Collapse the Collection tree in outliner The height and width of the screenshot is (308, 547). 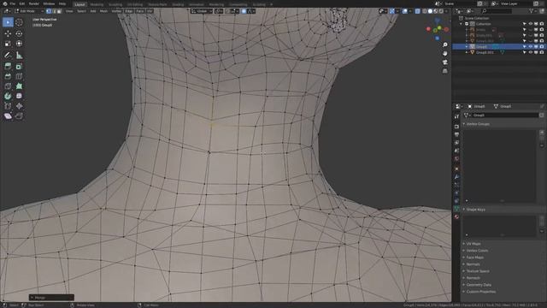point(462,24)
